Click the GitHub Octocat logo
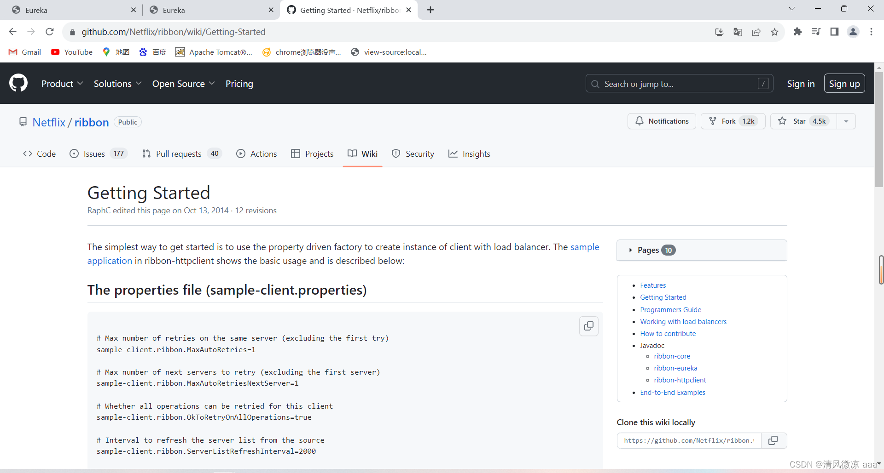884x473 pixels. pos(18,83)
